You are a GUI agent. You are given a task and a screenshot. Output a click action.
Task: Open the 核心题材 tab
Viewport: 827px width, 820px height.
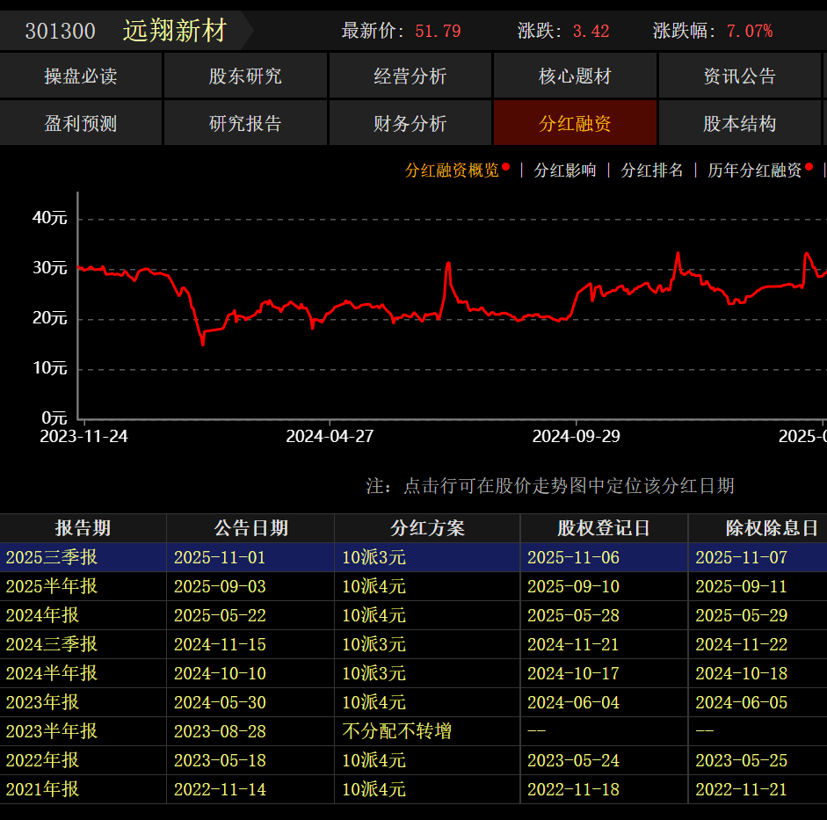click(x=575, y=76)
